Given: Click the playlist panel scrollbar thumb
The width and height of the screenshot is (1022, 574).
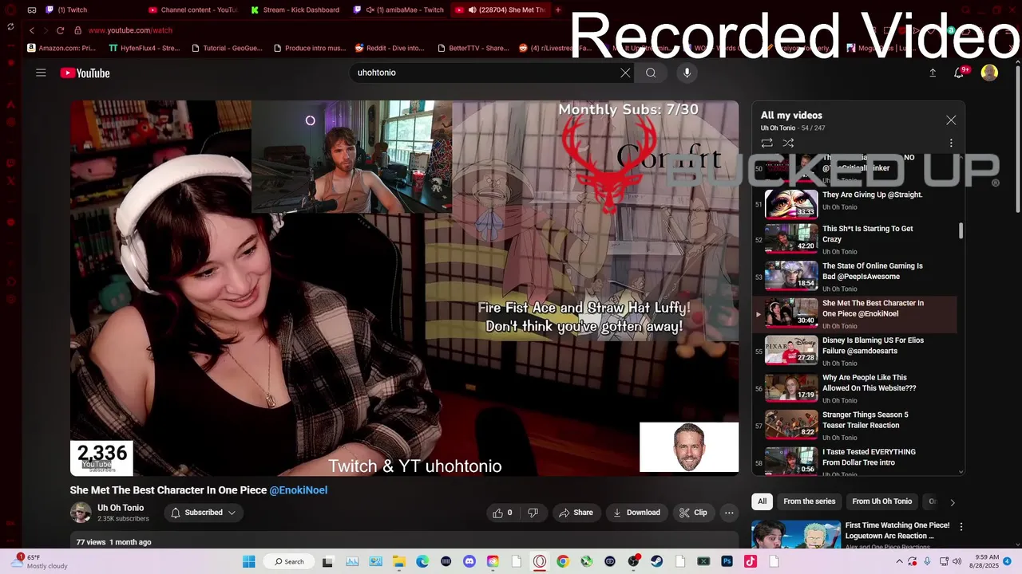Looking at the screenshot, I should click(961, 230).
